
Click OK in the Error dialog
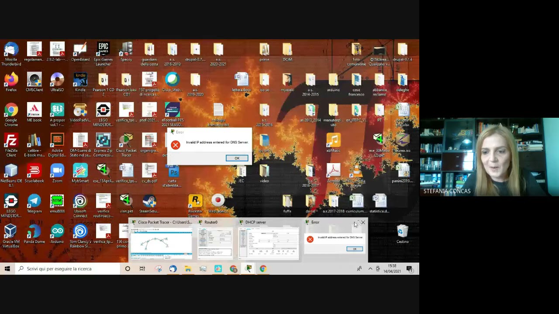point(237,158)
